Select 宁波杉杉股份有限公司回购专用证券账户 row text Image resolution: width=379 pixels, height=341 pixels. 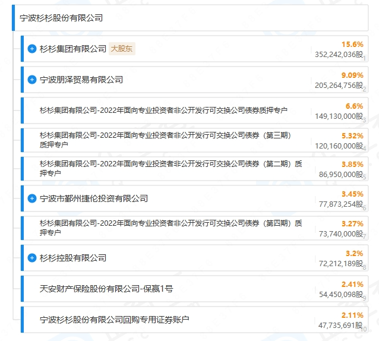[114, 320]
